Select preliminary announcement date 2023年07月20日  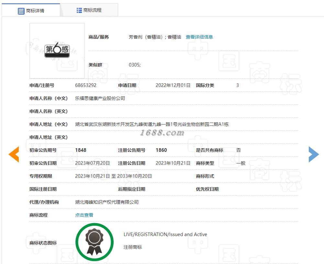coord(92,163)
